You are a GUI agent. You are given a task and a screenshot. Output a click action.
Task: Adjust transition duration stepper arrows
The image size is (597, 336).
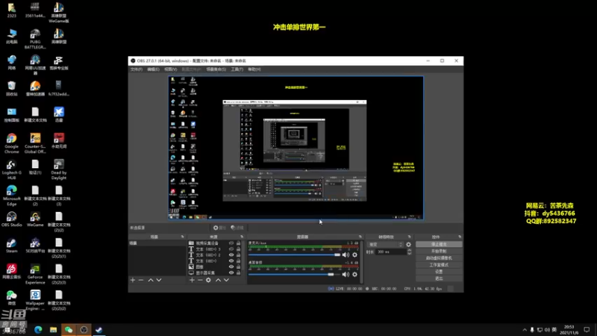point(409,252)
